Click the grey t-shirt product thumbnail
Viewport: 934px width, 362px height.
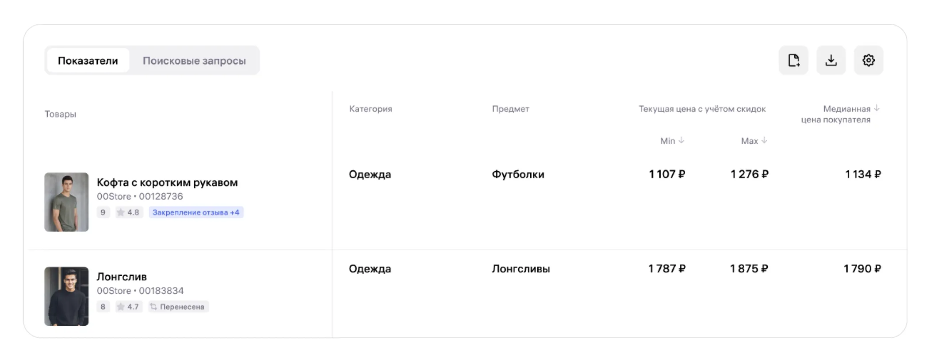point(66,202)
